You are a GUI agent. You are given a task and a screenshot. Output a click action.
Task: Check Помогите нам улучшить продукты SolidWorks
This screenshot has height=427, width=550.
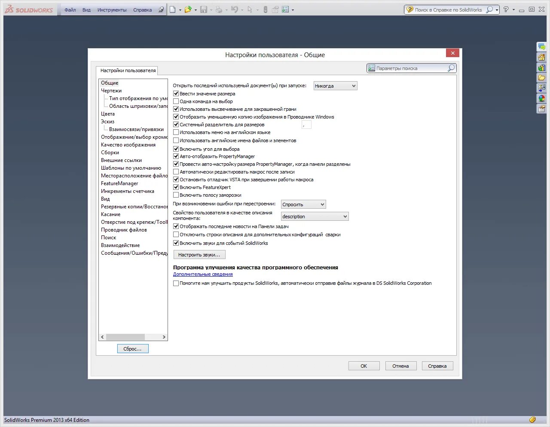(176, 283)
